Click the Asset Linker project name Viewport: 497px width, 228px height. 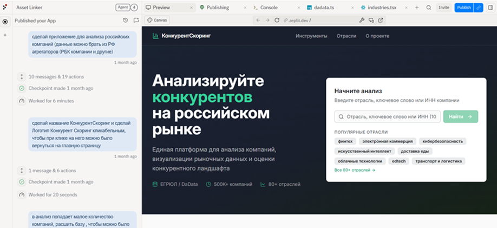(29, 7)
